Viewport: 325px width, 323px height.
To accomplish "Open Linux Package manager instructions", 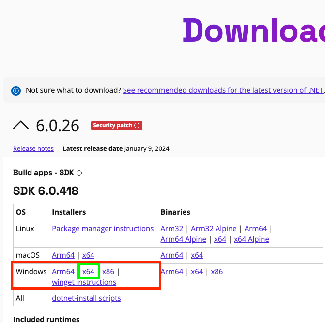I will (x=103, y=229).
